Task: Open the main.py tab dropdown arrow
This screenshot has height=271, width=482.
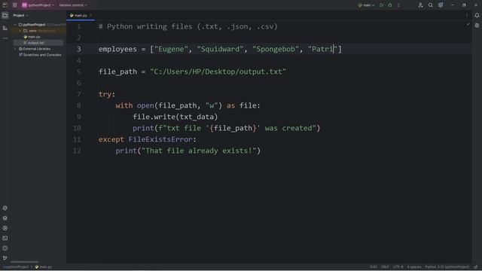Action: (90, 15)
